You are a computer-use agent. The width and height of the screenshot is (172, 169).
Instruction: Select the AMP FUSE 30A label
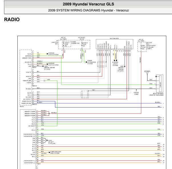(x=143, y=47)
